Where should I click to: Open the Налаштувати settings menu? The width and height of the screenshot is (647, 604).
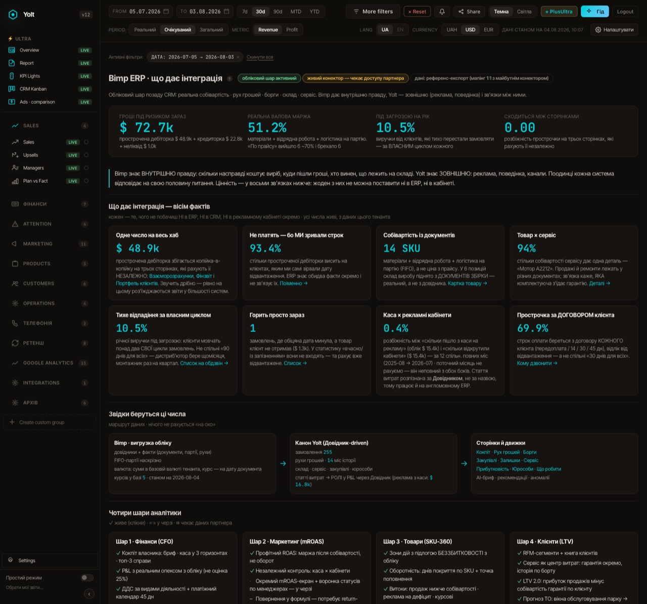614,30
